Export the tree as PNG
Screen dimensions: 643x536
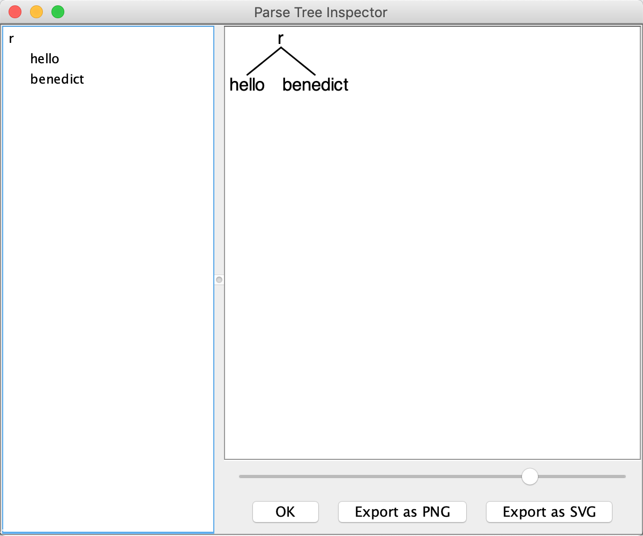pos(402,512)
